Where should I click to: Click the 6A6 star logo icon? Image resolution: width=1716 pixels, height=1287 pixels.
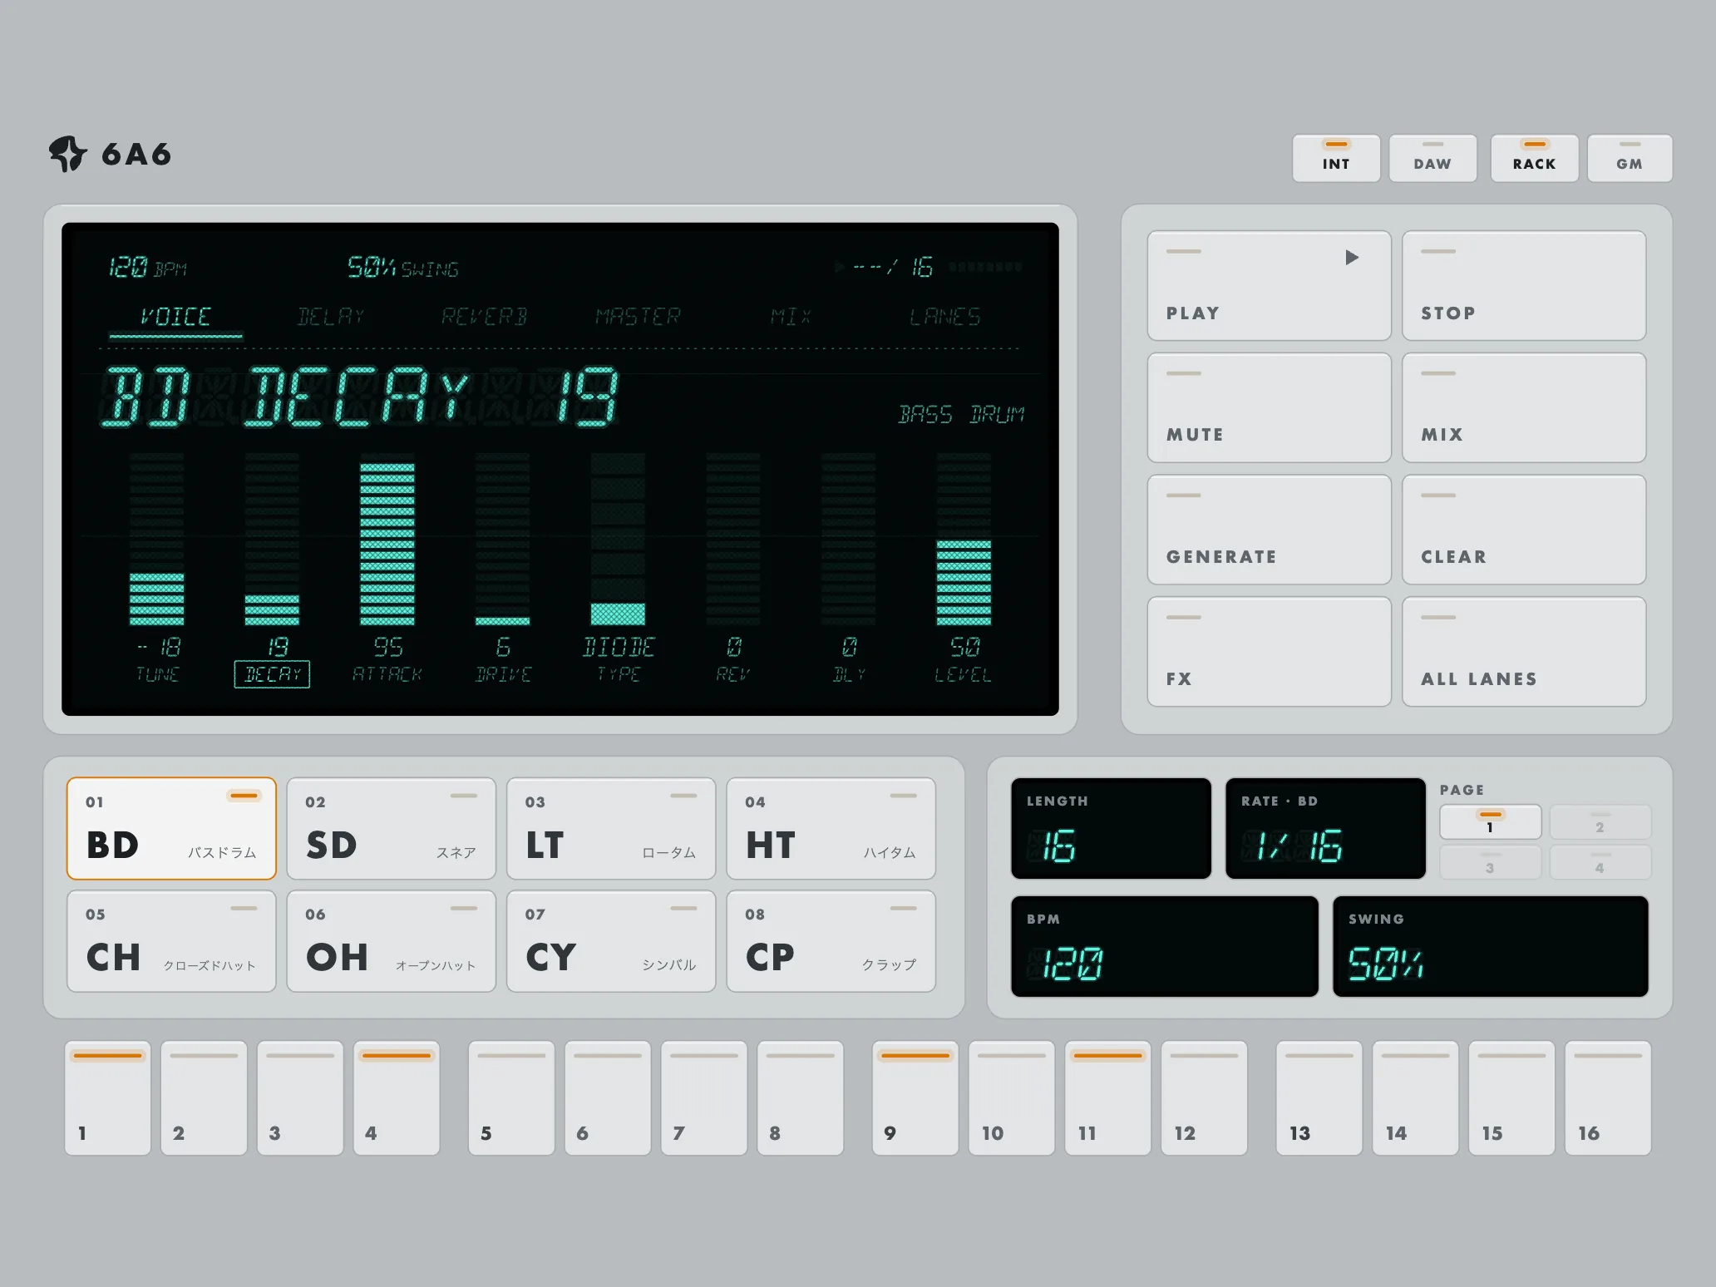67,154
